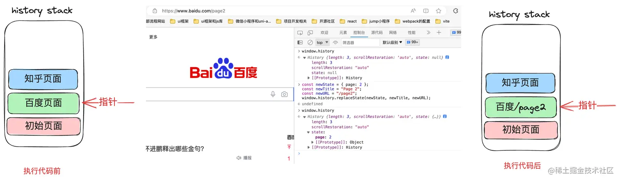Screen dimensions: 620x181
Task: Collapse the state: object
Action: (309, 132)
